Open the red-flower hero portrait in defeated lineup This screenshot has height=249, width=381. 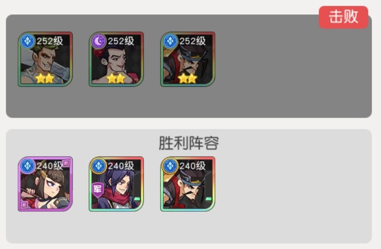(116, 59)
